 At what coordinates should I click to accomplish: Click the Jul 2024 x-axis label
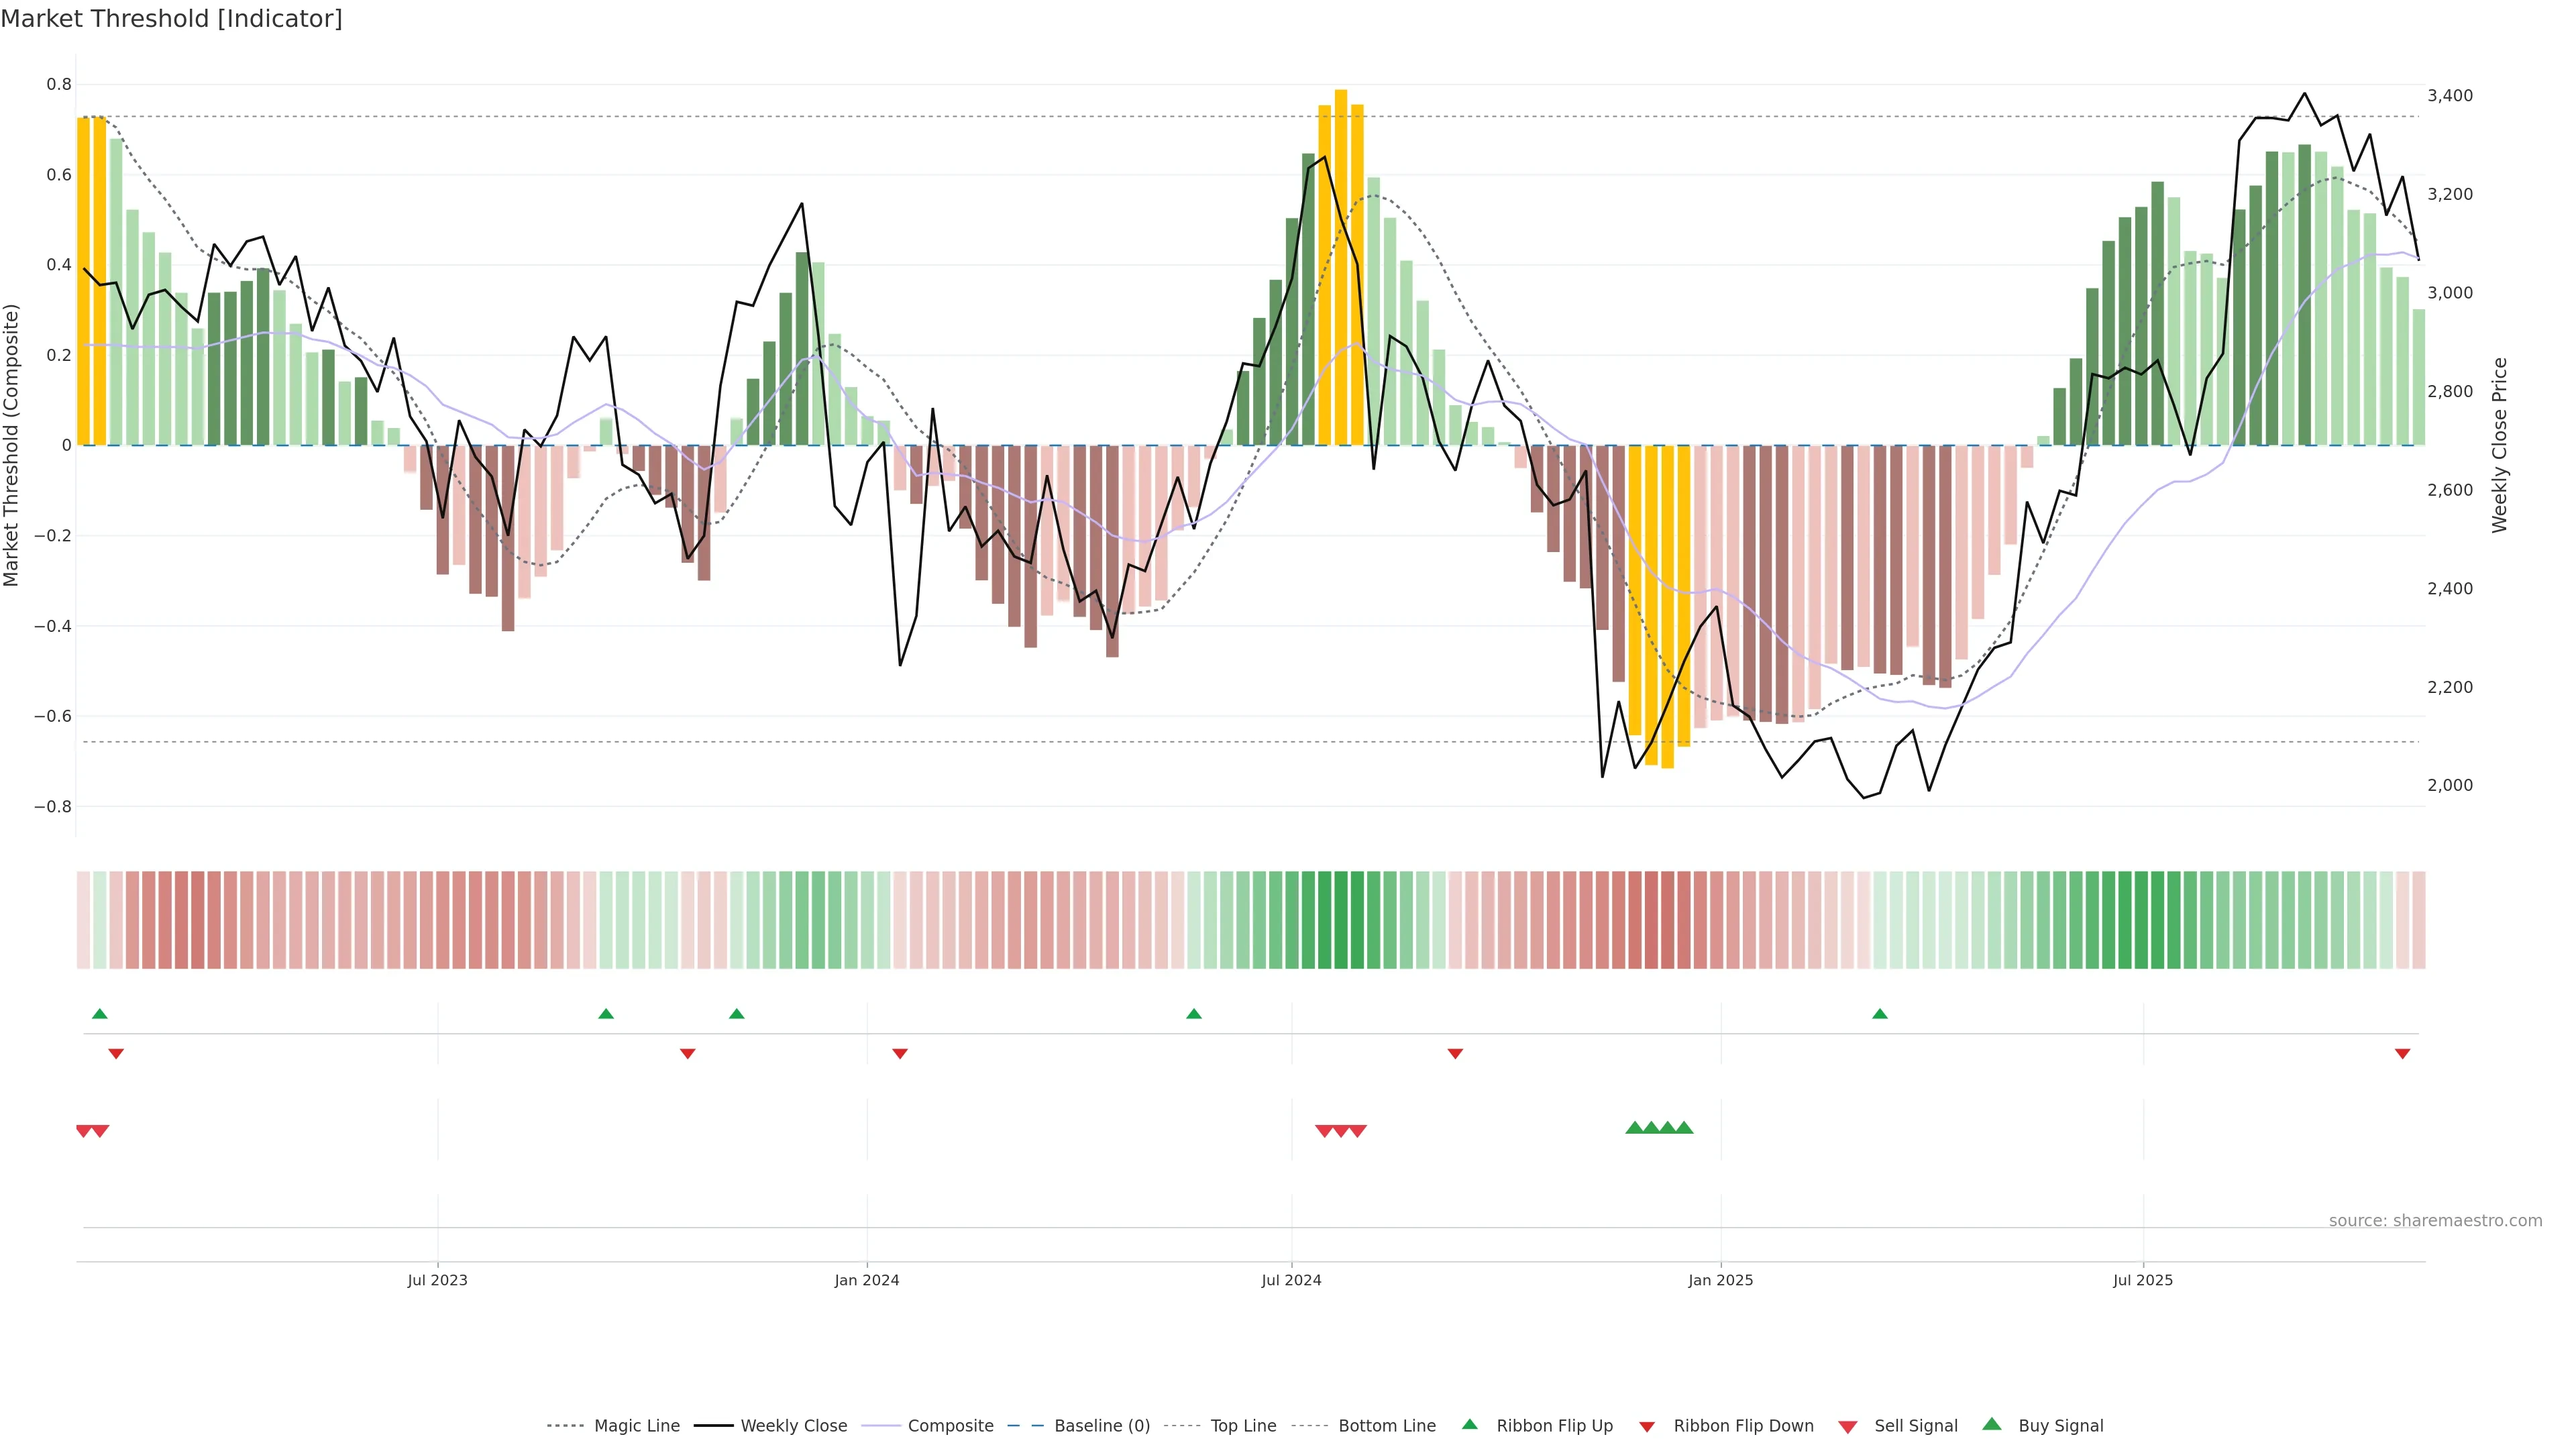(1291, 1280)
